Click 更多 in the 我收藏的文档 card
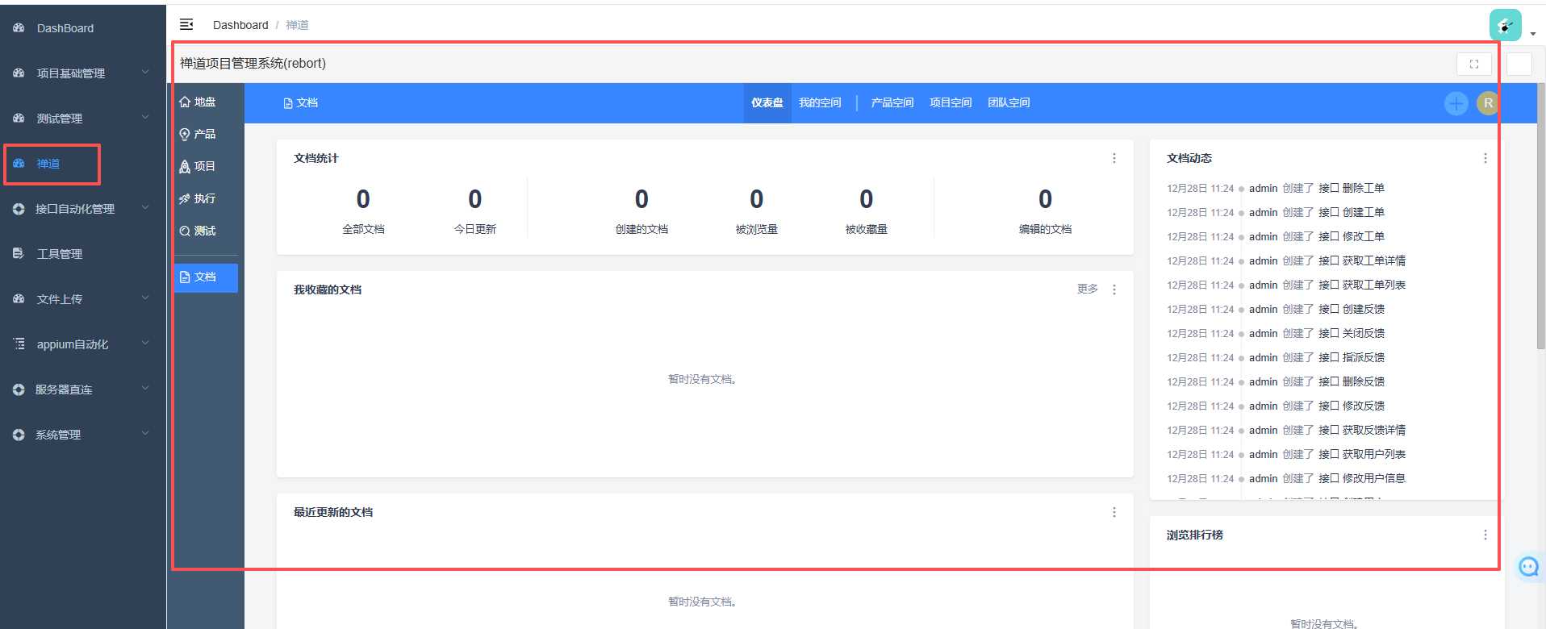1546x629 pixels. click(x=1088, y=290)
